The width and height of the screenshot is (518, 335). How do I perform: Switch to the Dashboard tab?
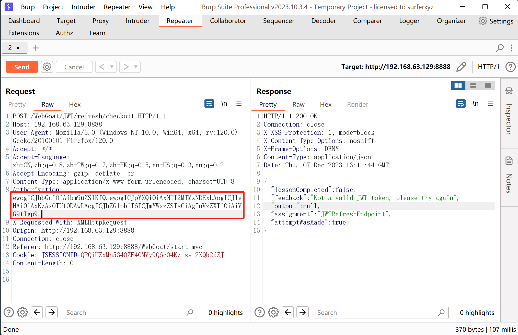coord(24,21)
